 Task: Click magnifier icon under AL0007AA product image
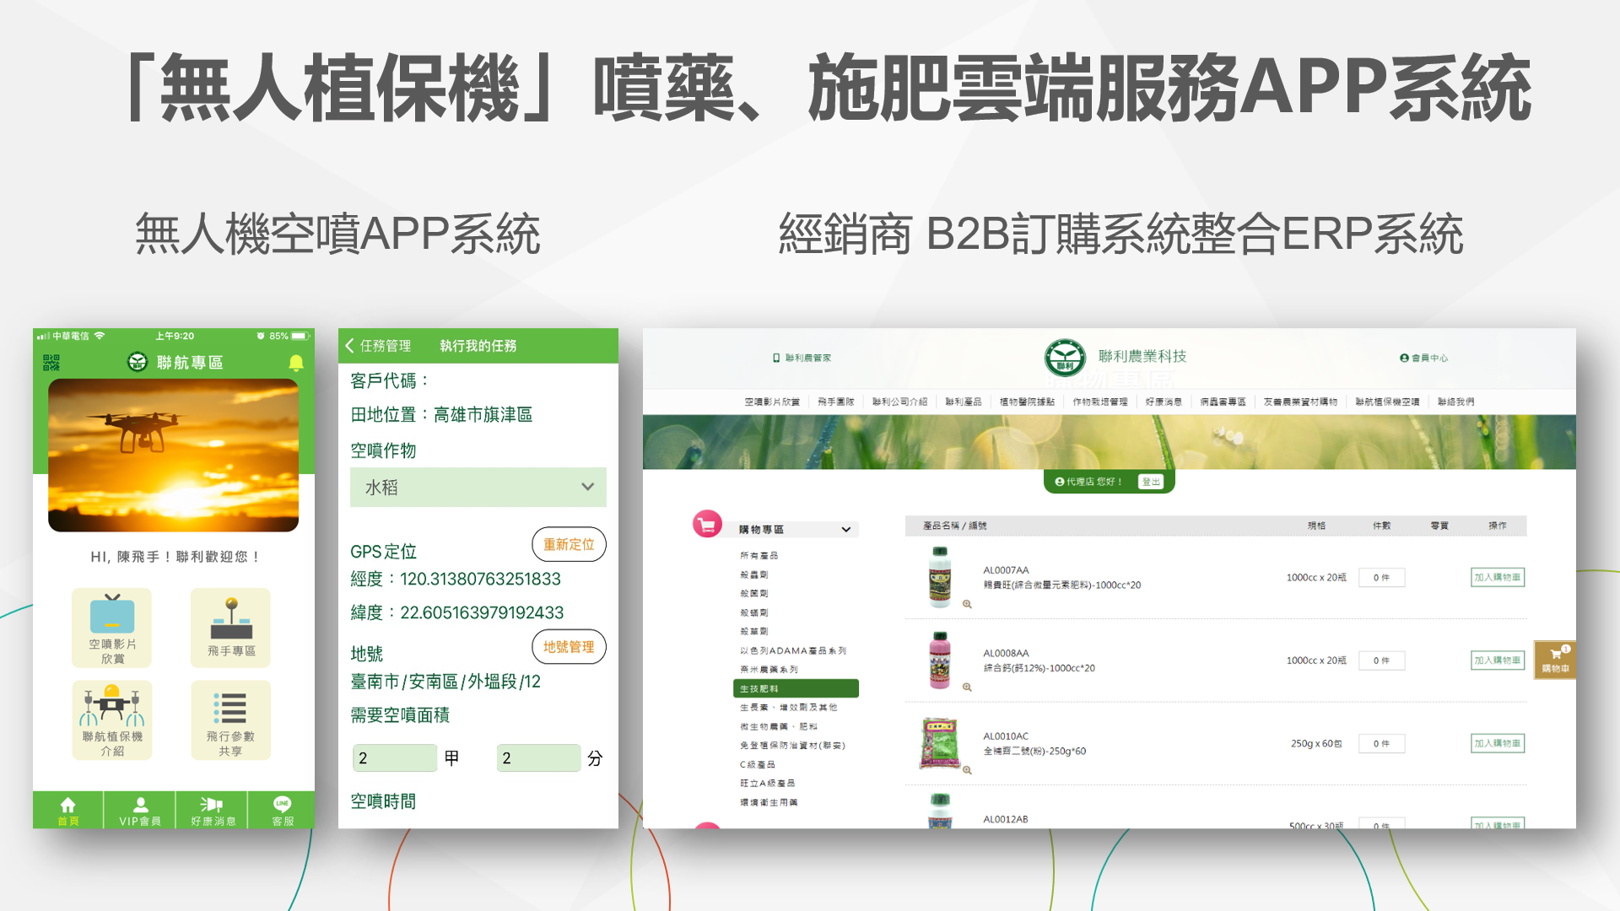(967, 604)
